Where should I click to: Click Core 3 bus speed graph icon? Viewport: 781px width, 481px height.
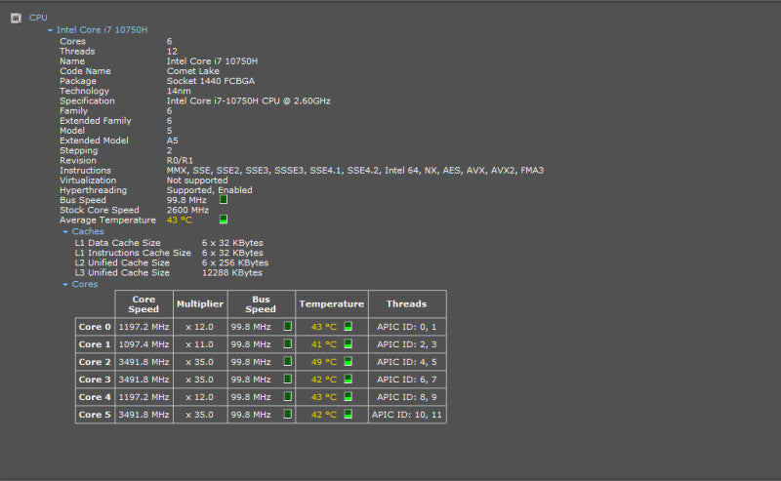tap(287, 379)
